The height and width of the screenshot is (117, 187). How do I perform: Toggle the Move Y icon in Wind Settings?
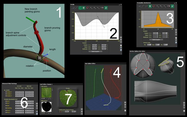click(6, 113)
